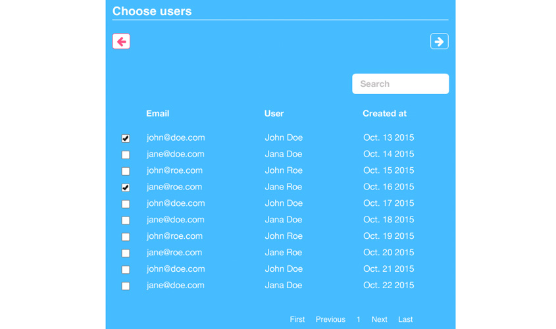
Task: Sort by the Email column header
Action: click(x=158, y=113)
